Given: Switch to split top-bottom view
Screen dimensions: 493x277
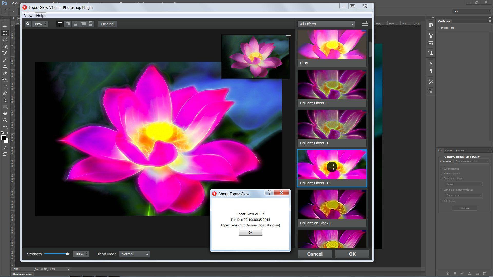Looking at the screenshot, I should point(75,24).
